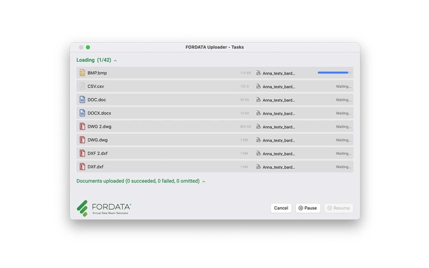Screen dimensions: 429x268
Task: Click the BMP.bmp upload progress bar
Action: [x=334, y=73]
